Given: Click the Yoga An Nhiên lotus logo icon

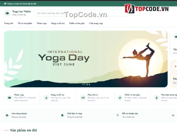Looking at the screenshot, I should pos(7,13).
